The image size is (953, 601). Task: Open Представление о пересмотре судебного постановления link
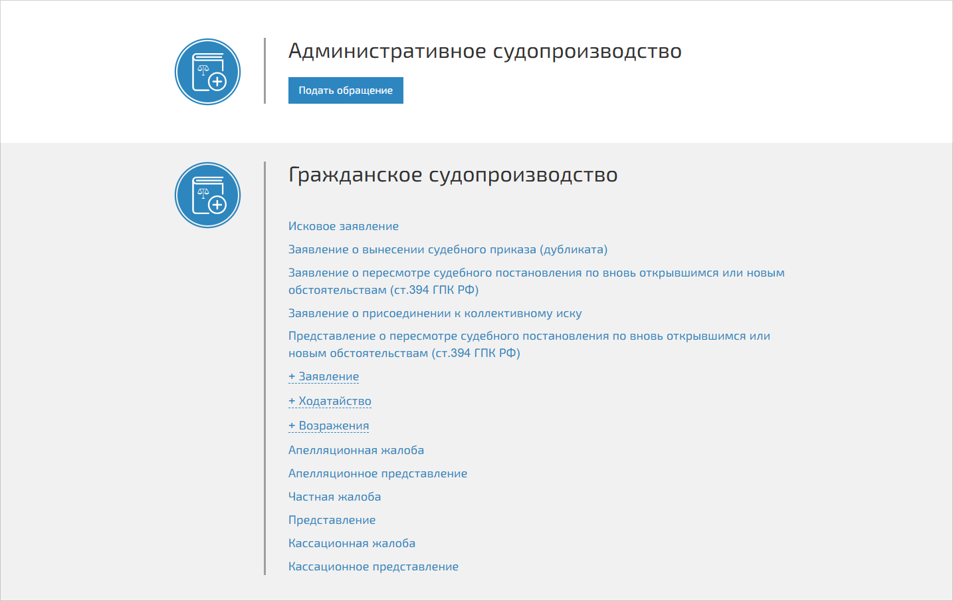pos(529,344)
